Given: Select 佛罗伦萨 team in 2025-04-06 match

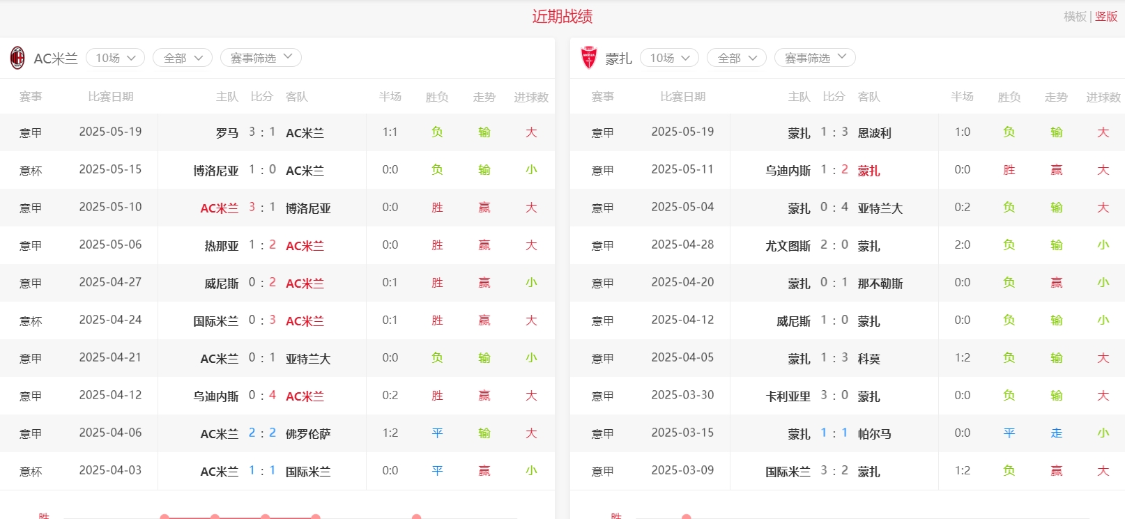Looking at the screenshot, I should click(308, 434).
